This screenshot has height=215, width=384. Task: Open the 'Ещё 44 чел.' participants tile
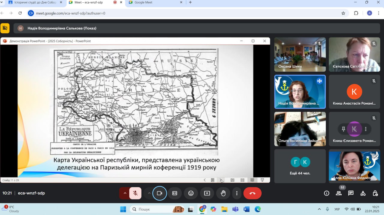pyautogui.click(x=300, y=166)
